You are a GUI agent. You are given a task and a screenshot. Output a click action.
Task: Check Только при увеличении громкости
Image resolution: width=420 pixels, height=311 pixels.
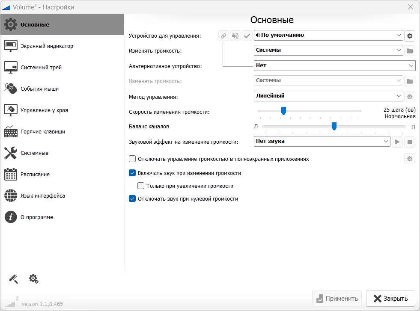(x=141, y=186)
